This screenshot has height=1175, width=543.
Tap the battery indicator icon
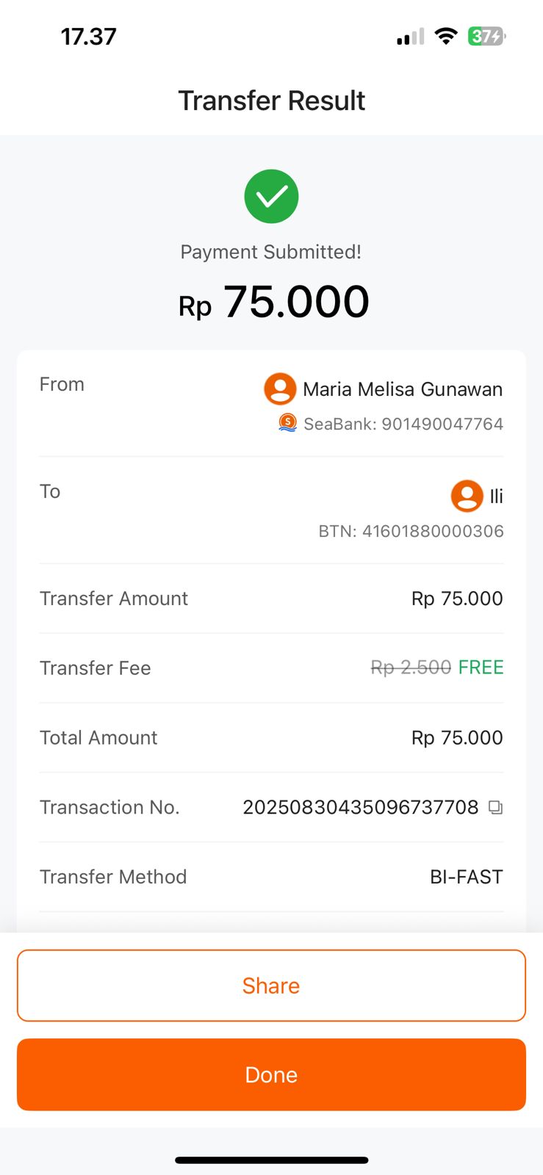[486, 36]
